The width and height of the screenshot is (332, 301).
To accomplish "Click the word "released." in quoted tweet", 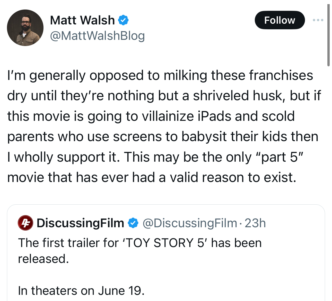I will click(x=43, y=259).
